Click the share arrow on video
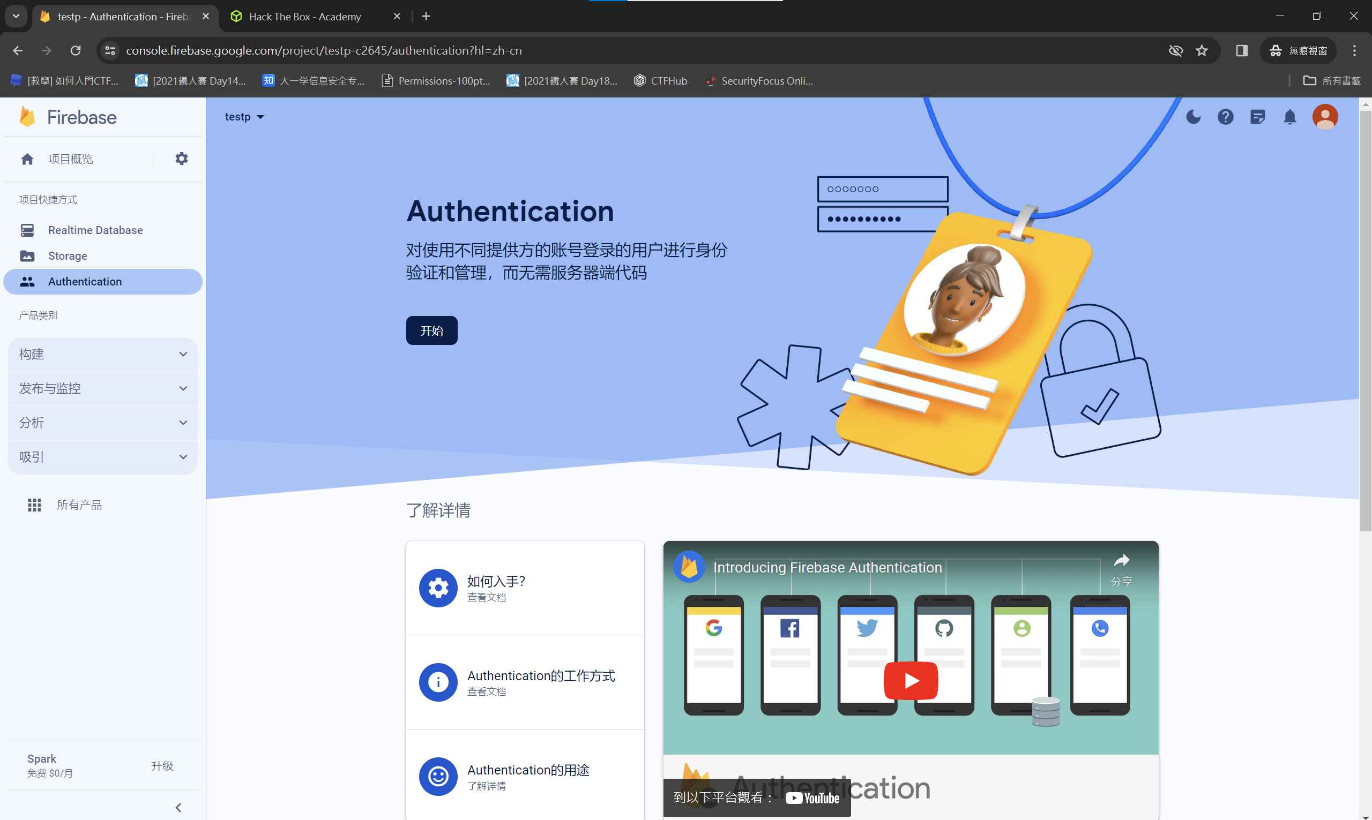 (x=1121, y=561)
